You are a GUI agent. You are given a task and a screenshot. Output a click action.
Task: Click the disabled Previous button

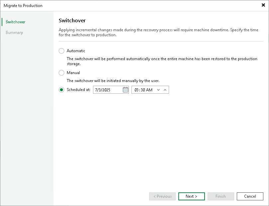[x=162, y=196]
